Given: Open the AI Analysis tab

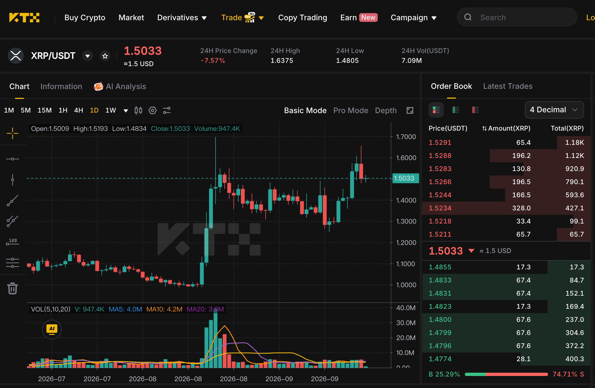Looking at the screenshot, I should [x=120, y=86].
